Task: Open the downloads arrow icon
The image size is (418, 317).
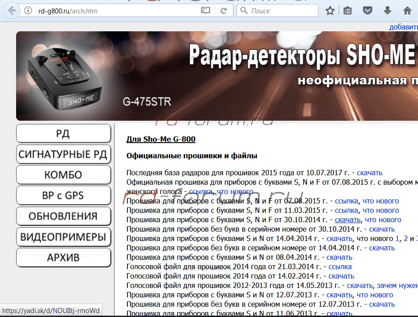Action: [387, 11]
